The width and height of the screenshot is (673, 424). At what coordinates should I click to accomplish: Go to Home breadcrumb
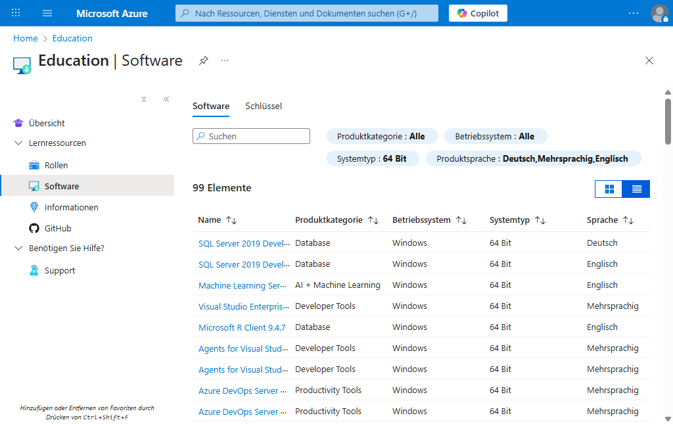click(26, 38)
